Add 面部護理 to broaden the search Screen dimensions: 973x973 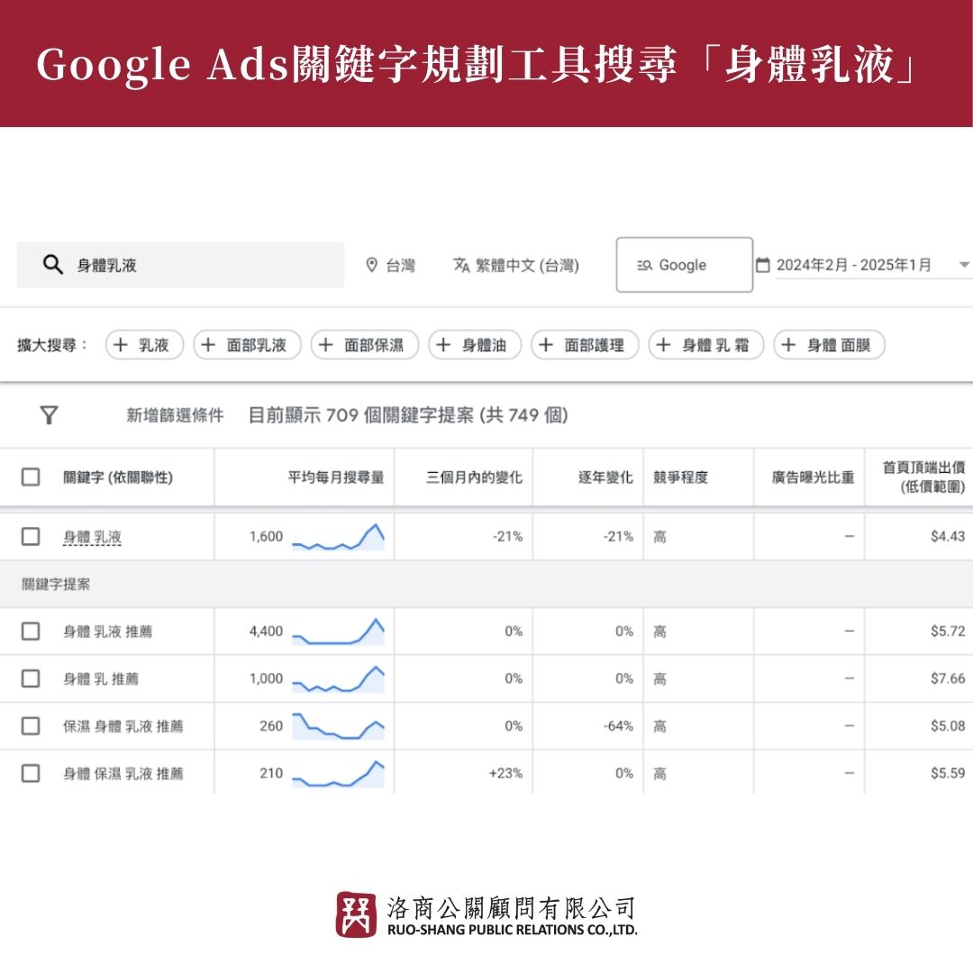pyautogui.click(x=585, y=345)
